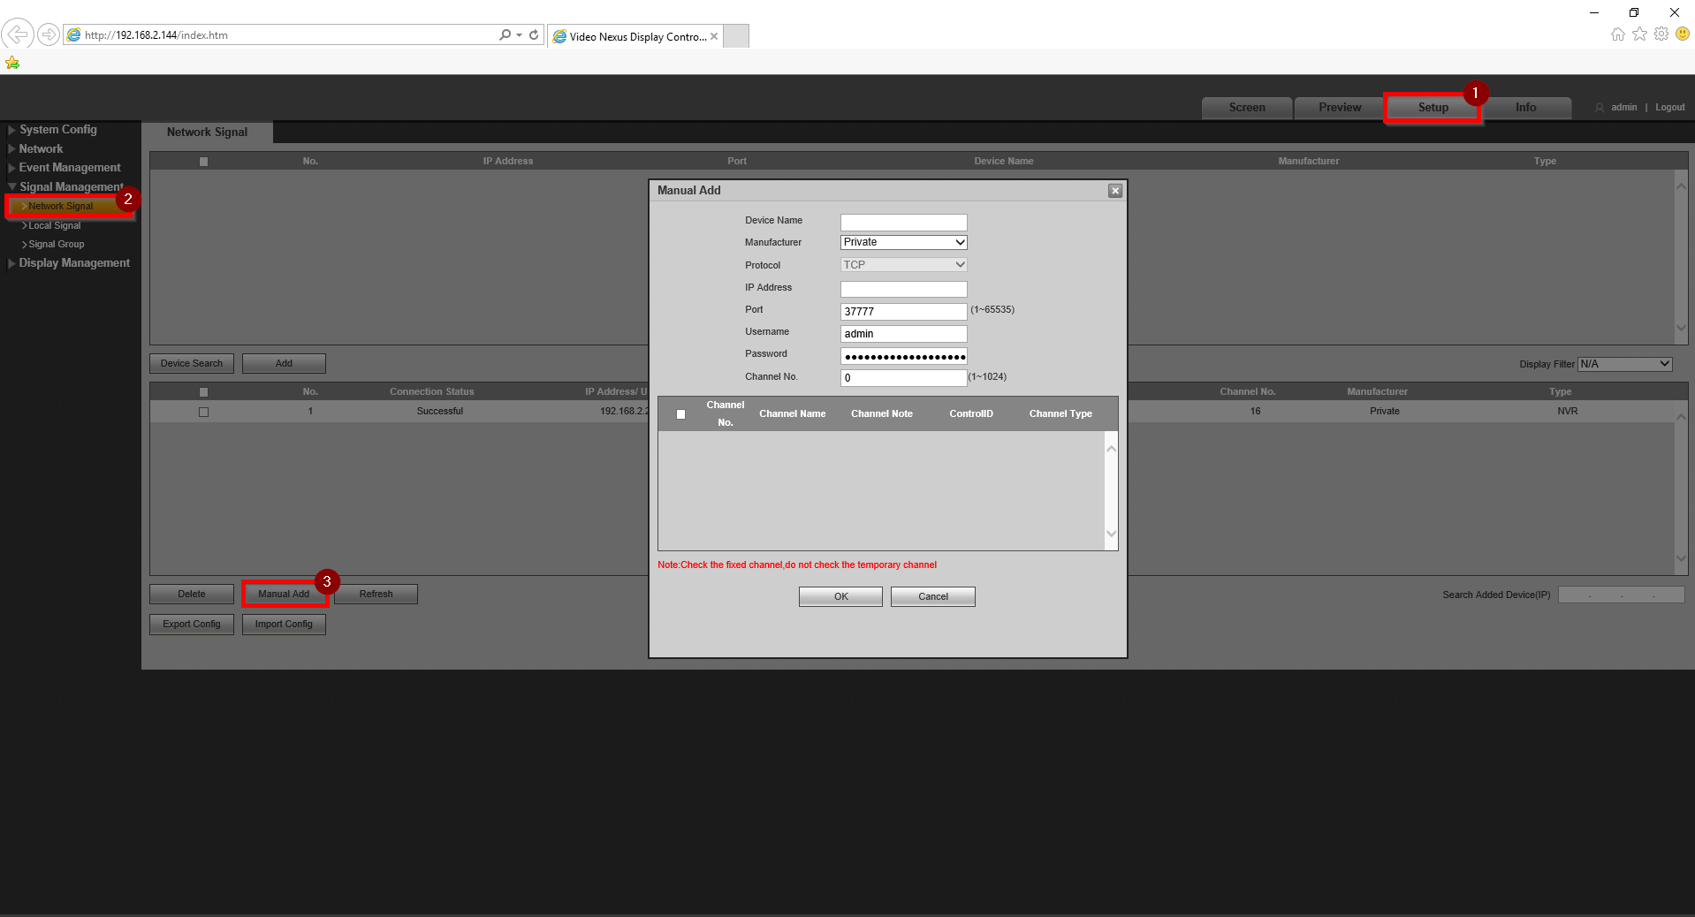1695x917 pixels.
Task: Open the address bar dropdown arrow
Action: [x=519, y=34]
